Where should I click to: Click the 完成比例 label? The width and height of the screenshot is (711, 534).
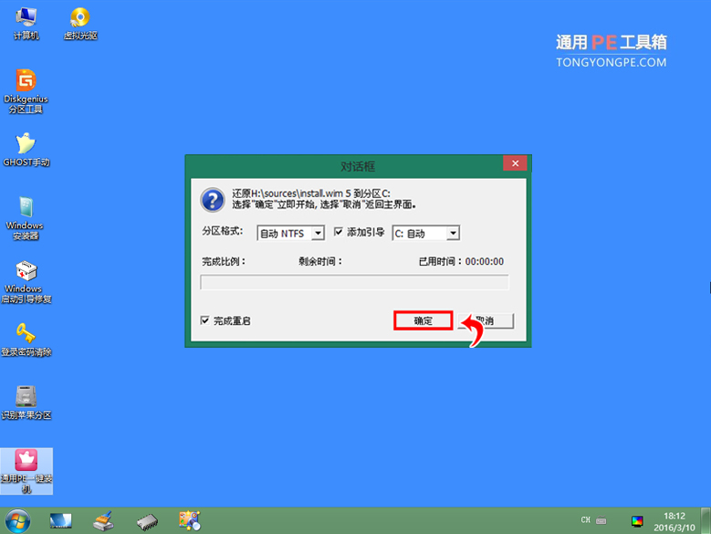click(224, 262)
